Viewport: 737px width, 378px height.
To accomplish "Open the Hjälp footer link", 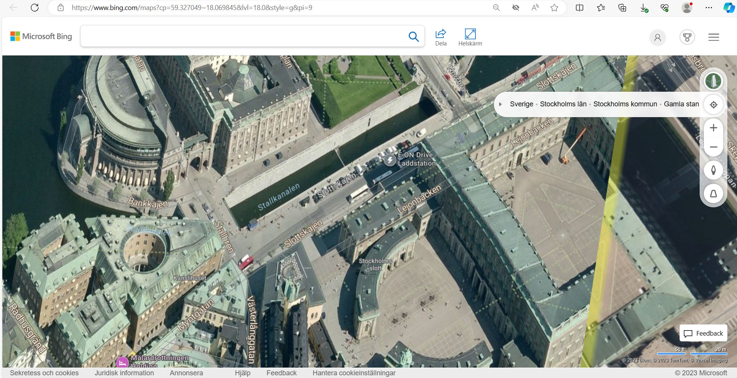I will point(242,373).
